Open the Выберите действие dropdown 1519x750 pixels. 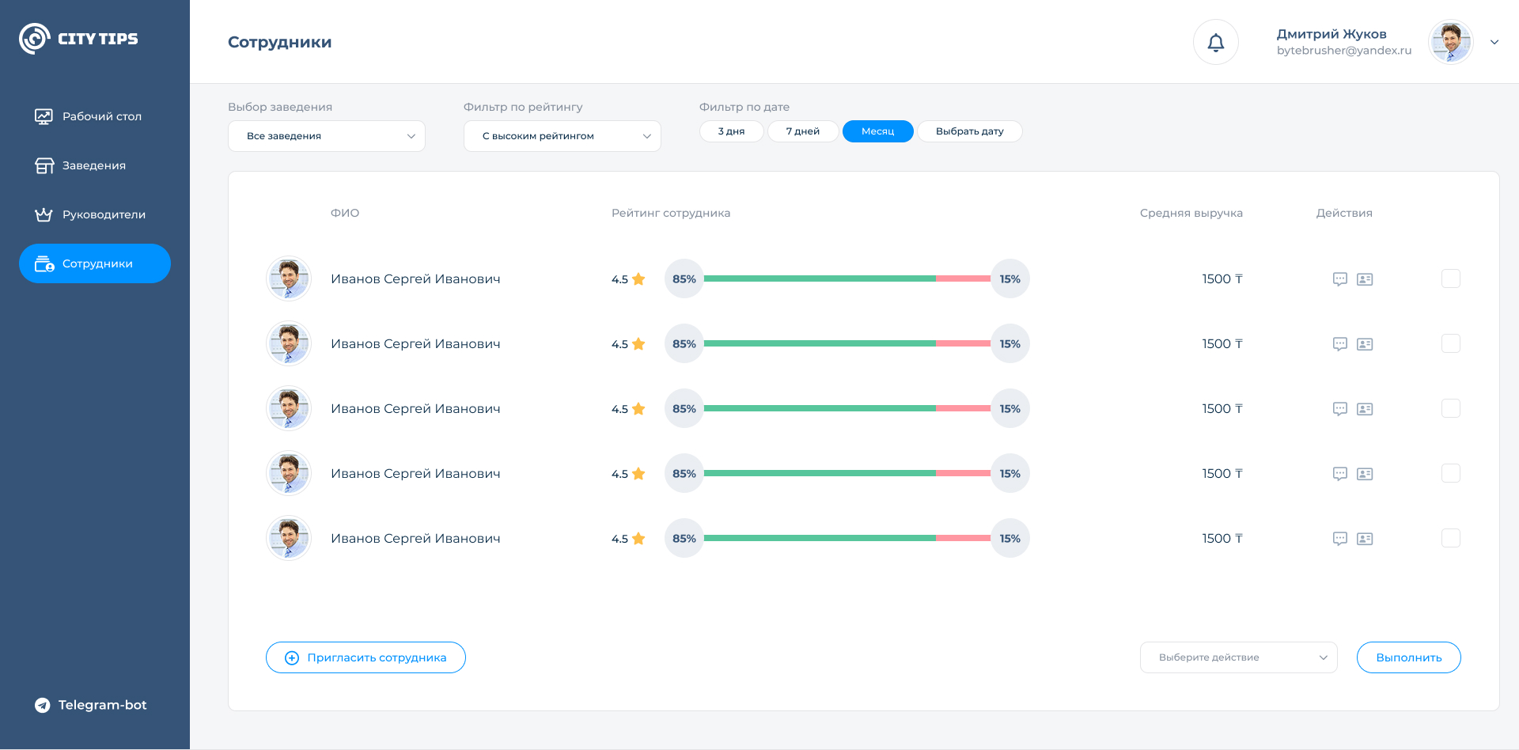pos(1239,657)
